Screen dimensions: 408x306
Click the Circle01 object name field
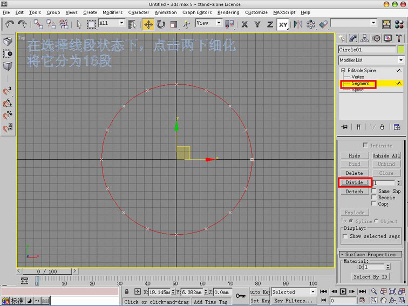click(367, 50)
